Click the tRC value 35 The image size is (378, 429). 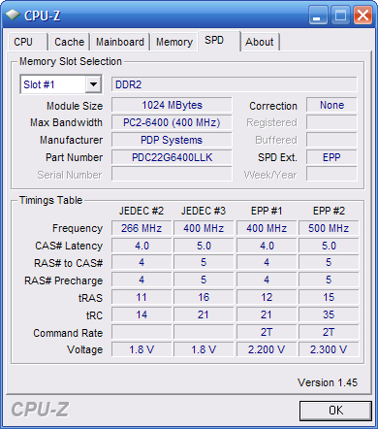[329, 314]
